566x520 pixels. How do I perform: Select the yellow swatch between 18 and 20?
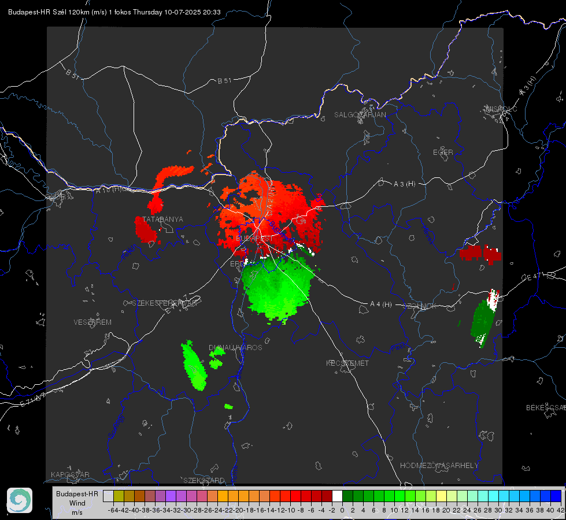(x=442, y=496)
